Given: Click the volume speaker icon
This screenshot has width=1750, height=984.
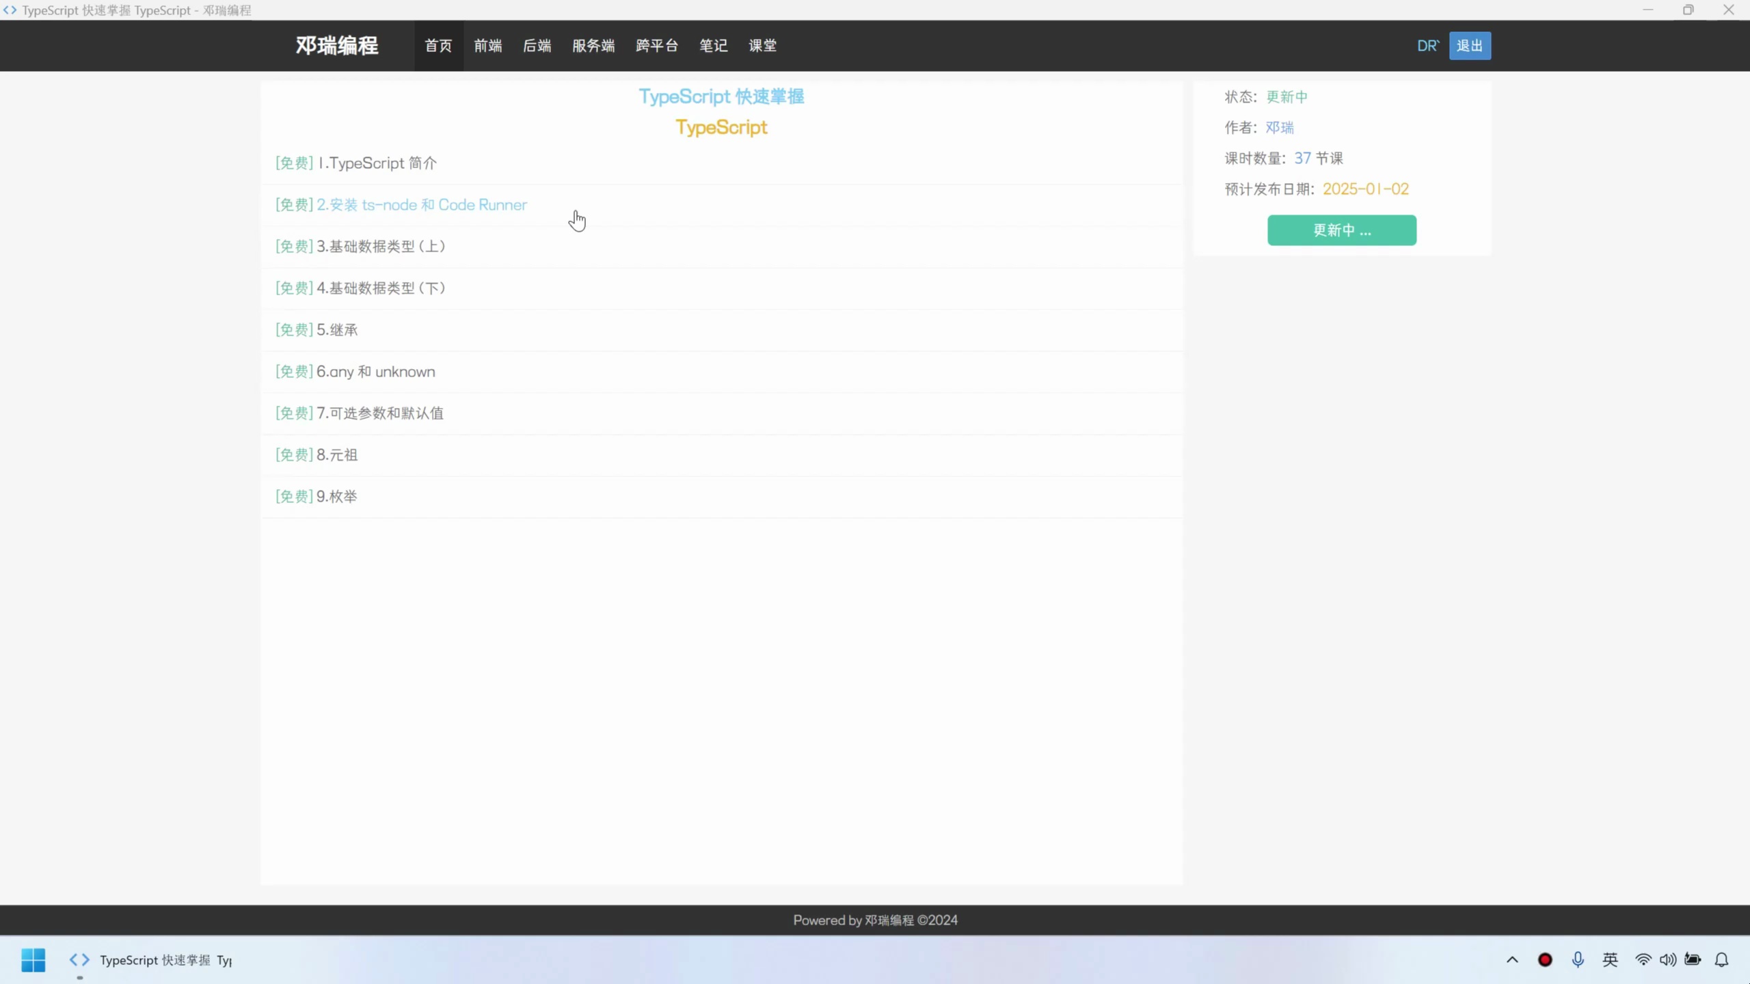Looking at the screenshot, I should click(1668, 959).
